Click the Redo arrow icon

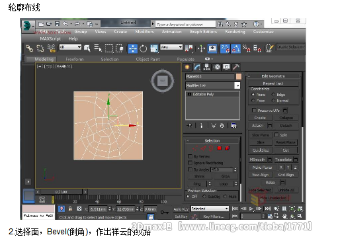click(x=77, y=24)
